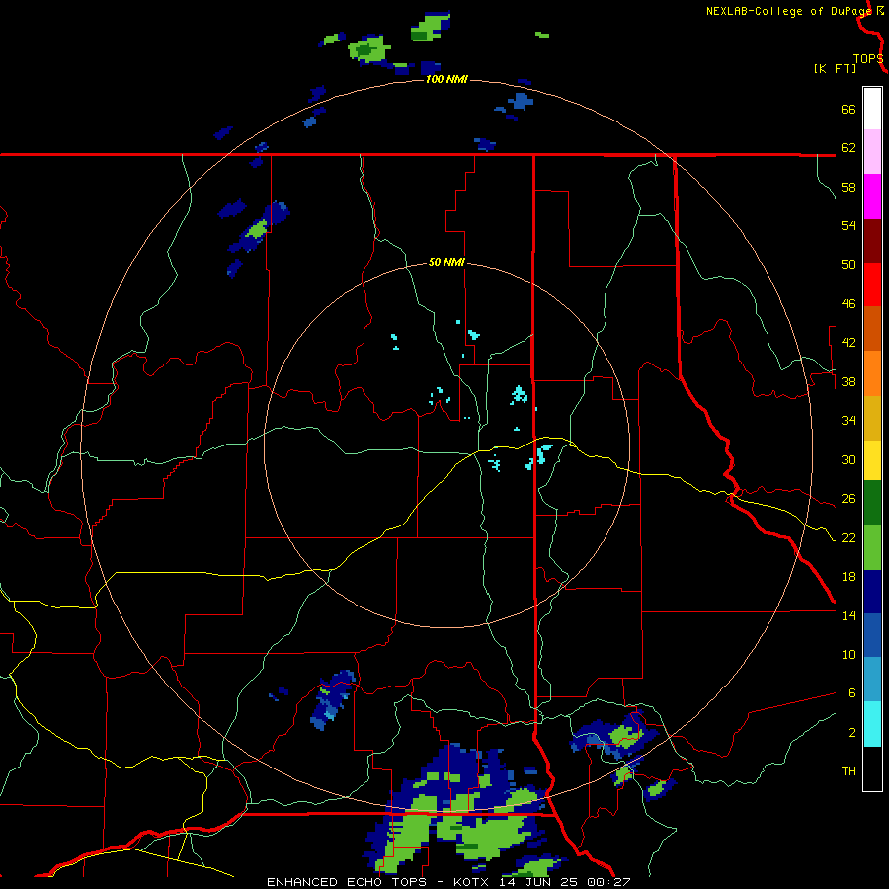Image resolution: width=889 pixels, height=889 pixels.
Task: Click the dark red maroon legend swatch
Action: click(872, 241)
